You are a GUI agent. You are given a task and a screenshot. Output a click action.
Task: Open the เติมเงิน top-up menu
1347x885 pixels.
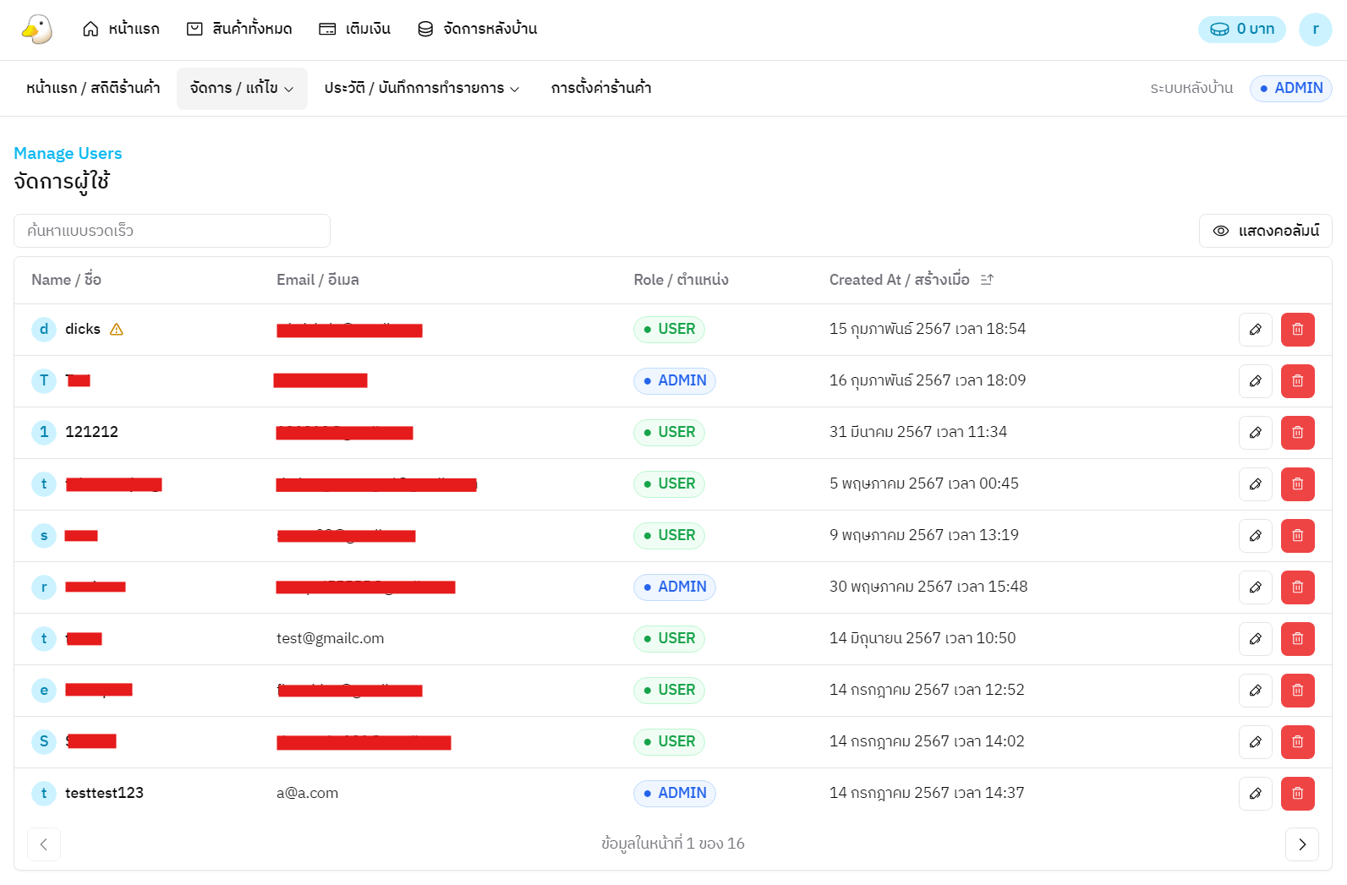pyautogui.click(x=354, y=30)
